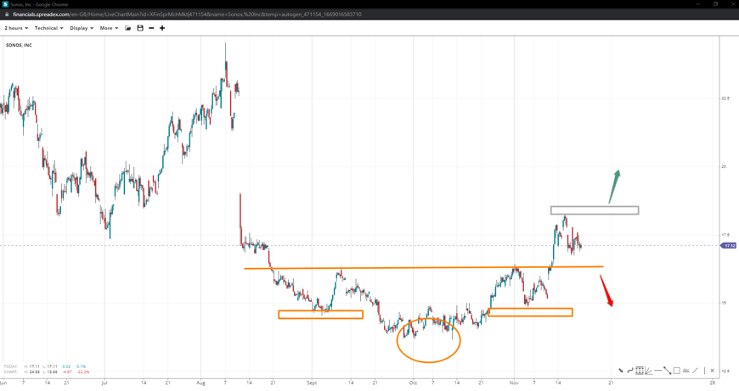This screenshot has height=391, width=739.
Task: Open the More menu
Action: pos(109,28)
